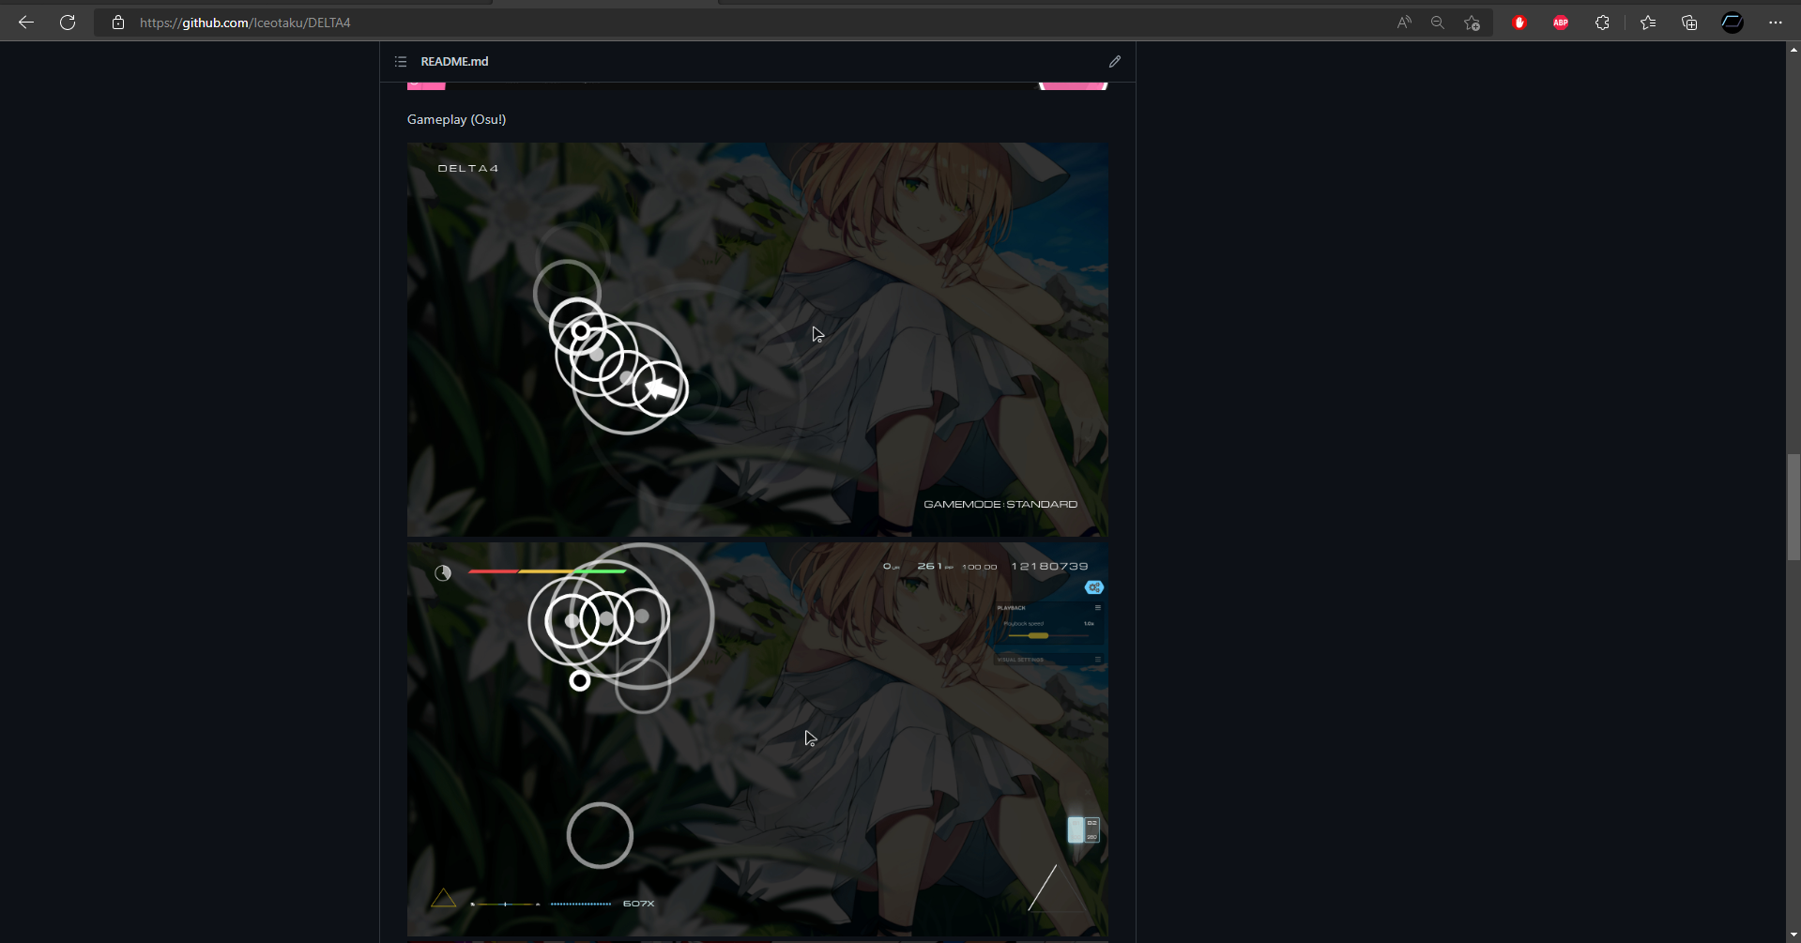Select the active browser tab
Viewport: 1801px width, 943px height.
(605, 4)
